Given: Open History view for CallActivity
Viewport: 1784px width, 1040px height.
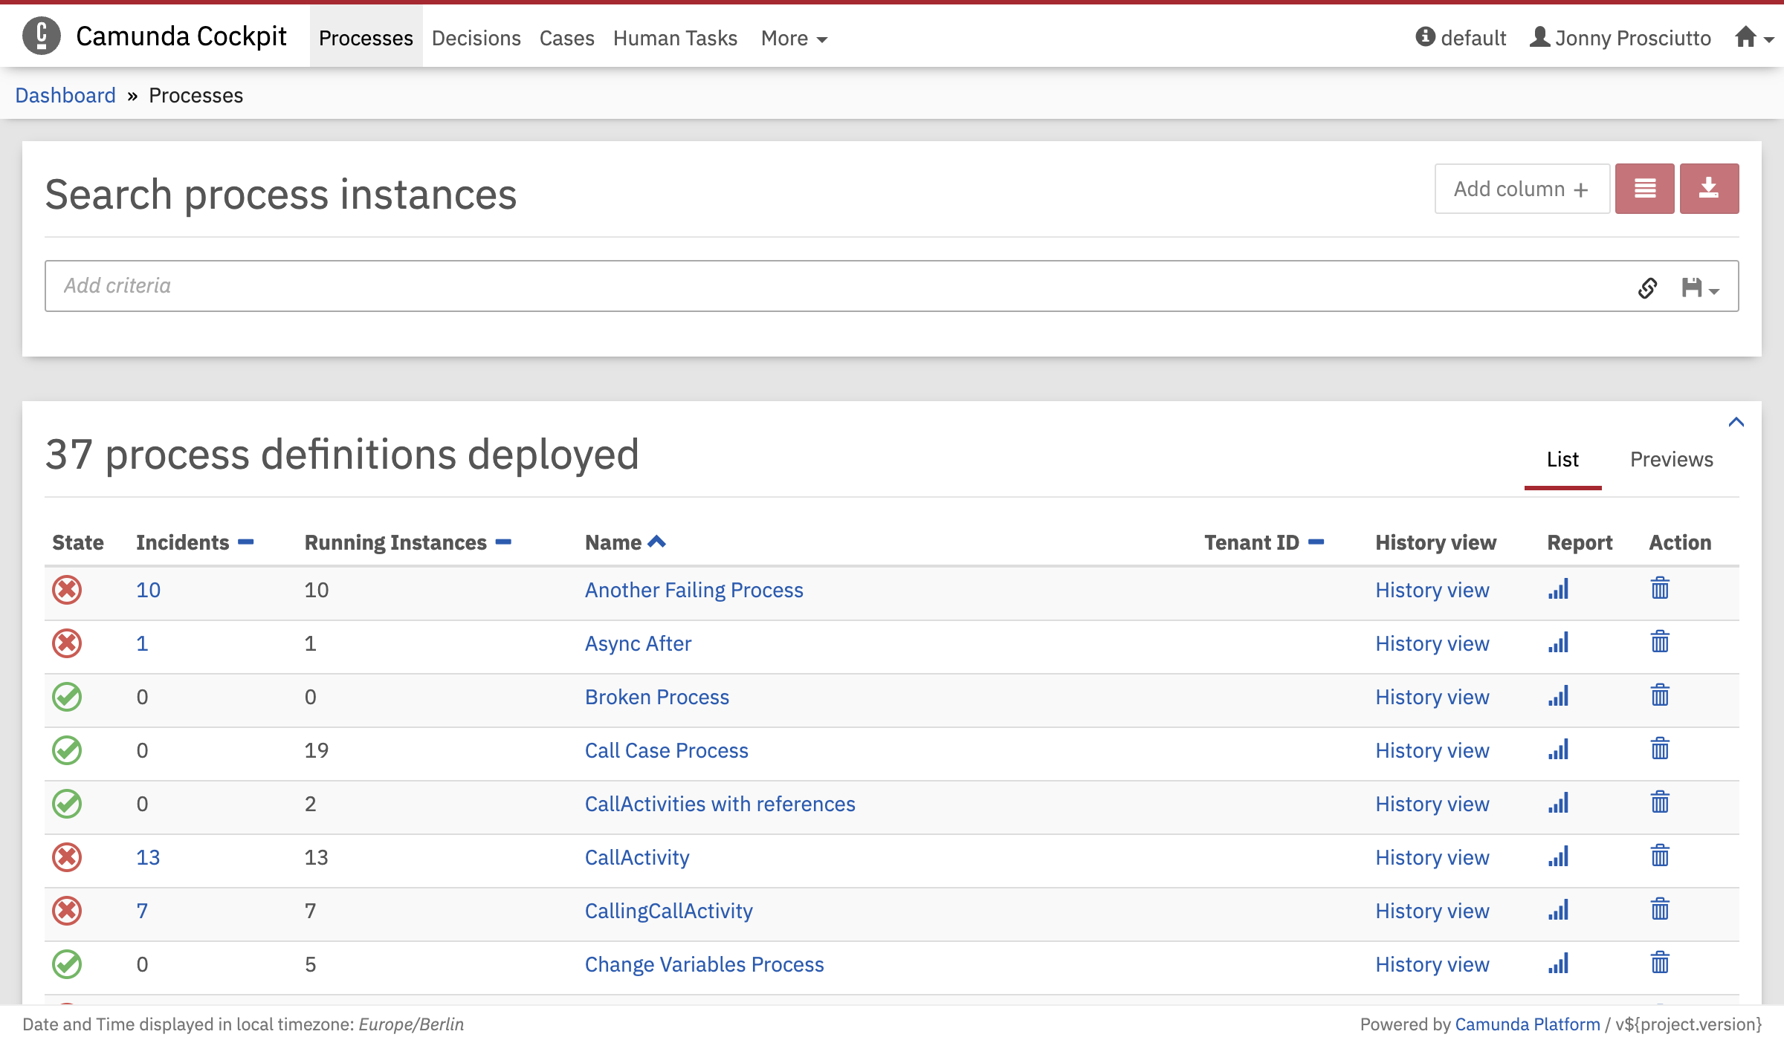Looking at the screenshot, I should [1432, 857].
